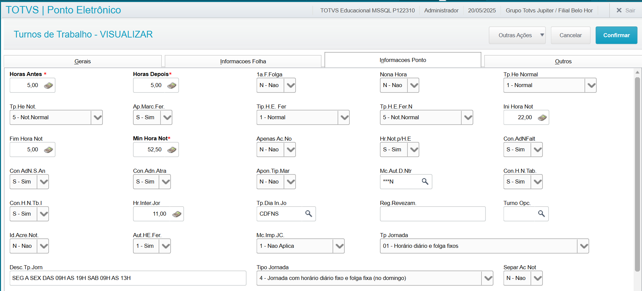This screenshot has width=642, height=291.
Task: Click calculator icon in Horas Antes field
Action: click(x=48, y=85)
